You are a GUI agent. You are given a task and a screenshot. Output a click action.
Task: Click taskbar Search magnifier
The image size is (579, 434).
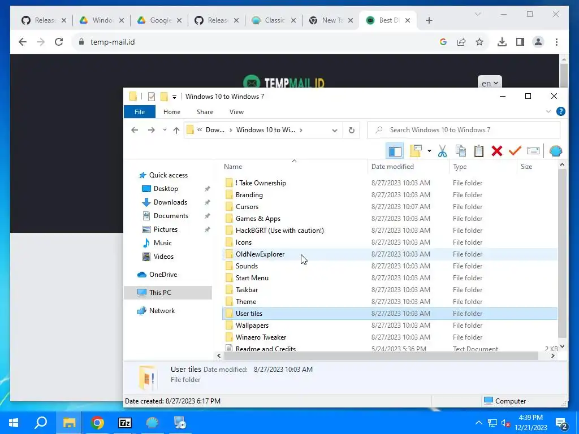[x=41, y=423]
